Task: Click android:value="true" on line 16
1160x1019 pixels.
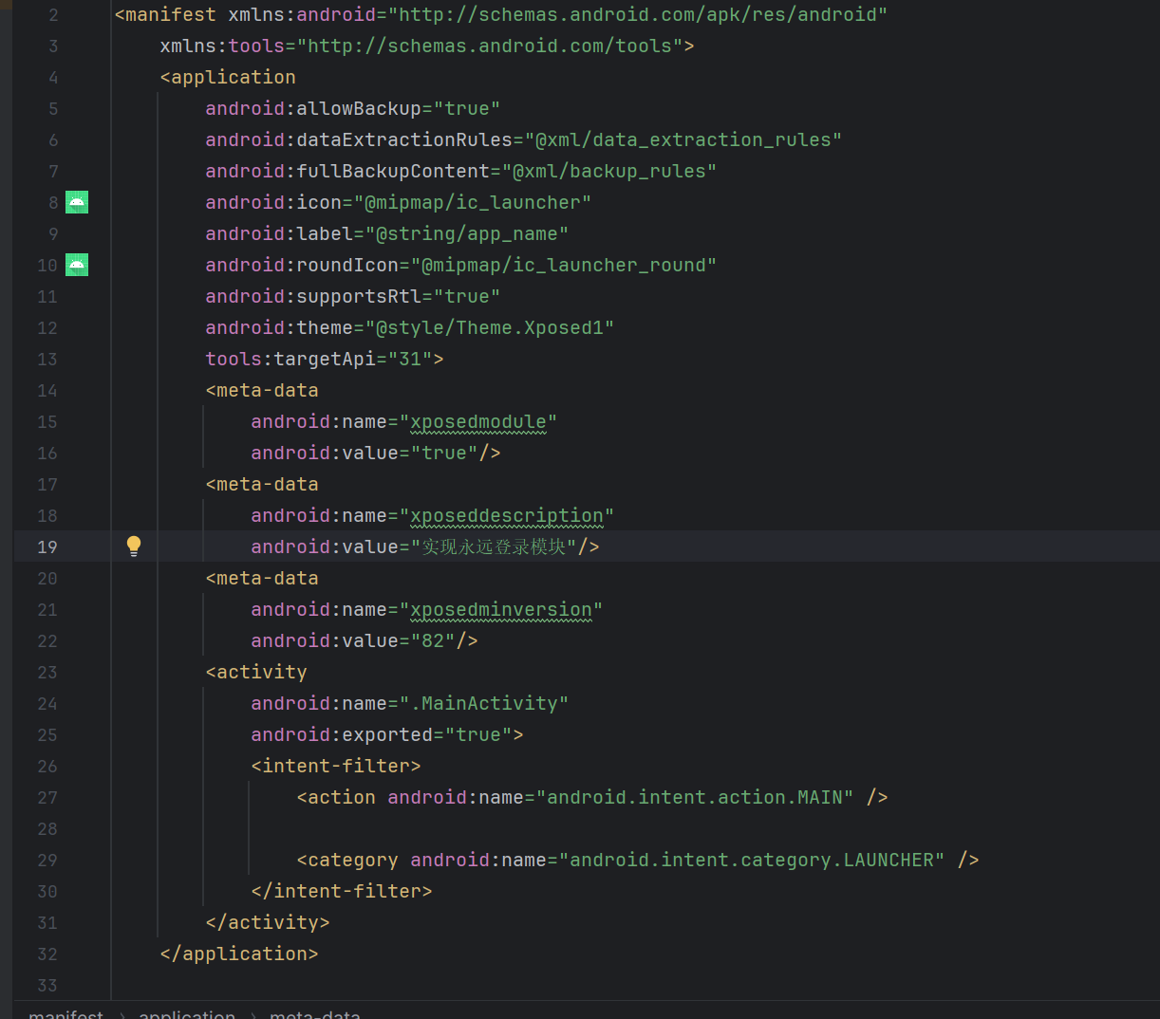Action: pyautogui.click(x=365, y=454)
